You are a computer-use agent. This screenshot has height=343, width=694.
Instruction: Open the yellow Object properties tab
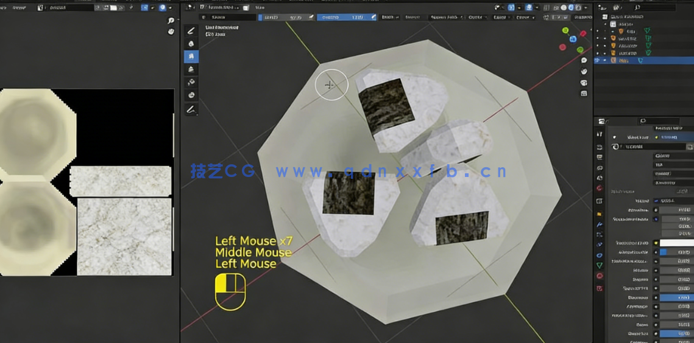[x=600, y=214]
